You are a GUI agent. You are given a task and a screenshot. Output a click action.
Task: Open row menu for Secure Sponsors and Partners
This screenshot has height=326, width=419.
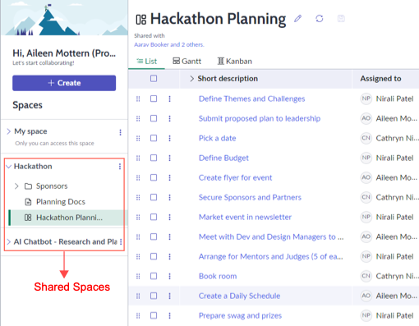(169, 197)
